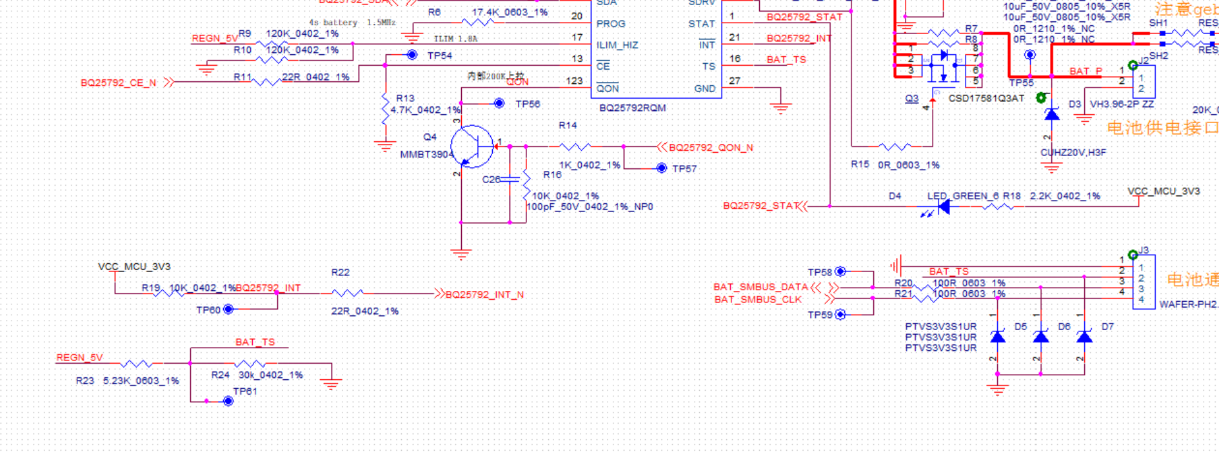Select the TP57 test point
This screenshot has height=454, width=1219.
pos(661,168)
